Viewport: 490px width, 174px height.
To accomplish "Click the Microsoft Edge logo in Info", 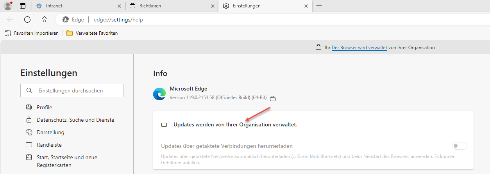I will click(159, 94).
